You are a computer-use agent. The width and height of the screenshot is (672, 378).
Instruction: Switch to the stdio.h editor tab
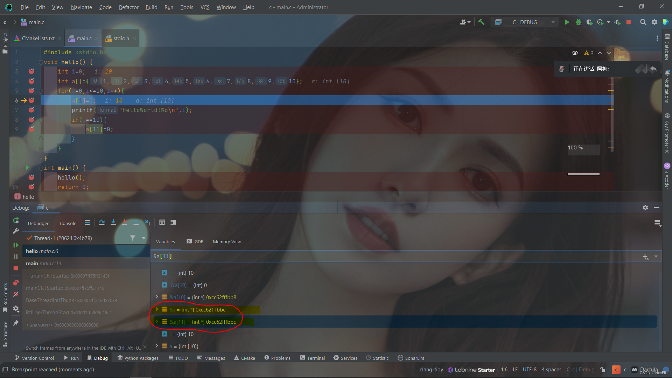pyautogui.click(x=121, y=38)
